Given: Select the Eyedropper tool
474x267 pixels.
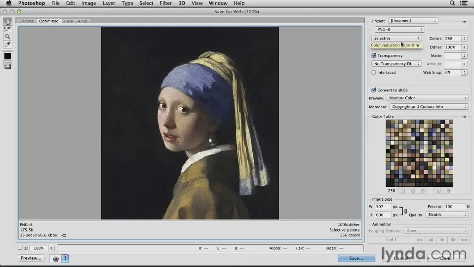Looking at the screenshot, I should coord(7,44).
